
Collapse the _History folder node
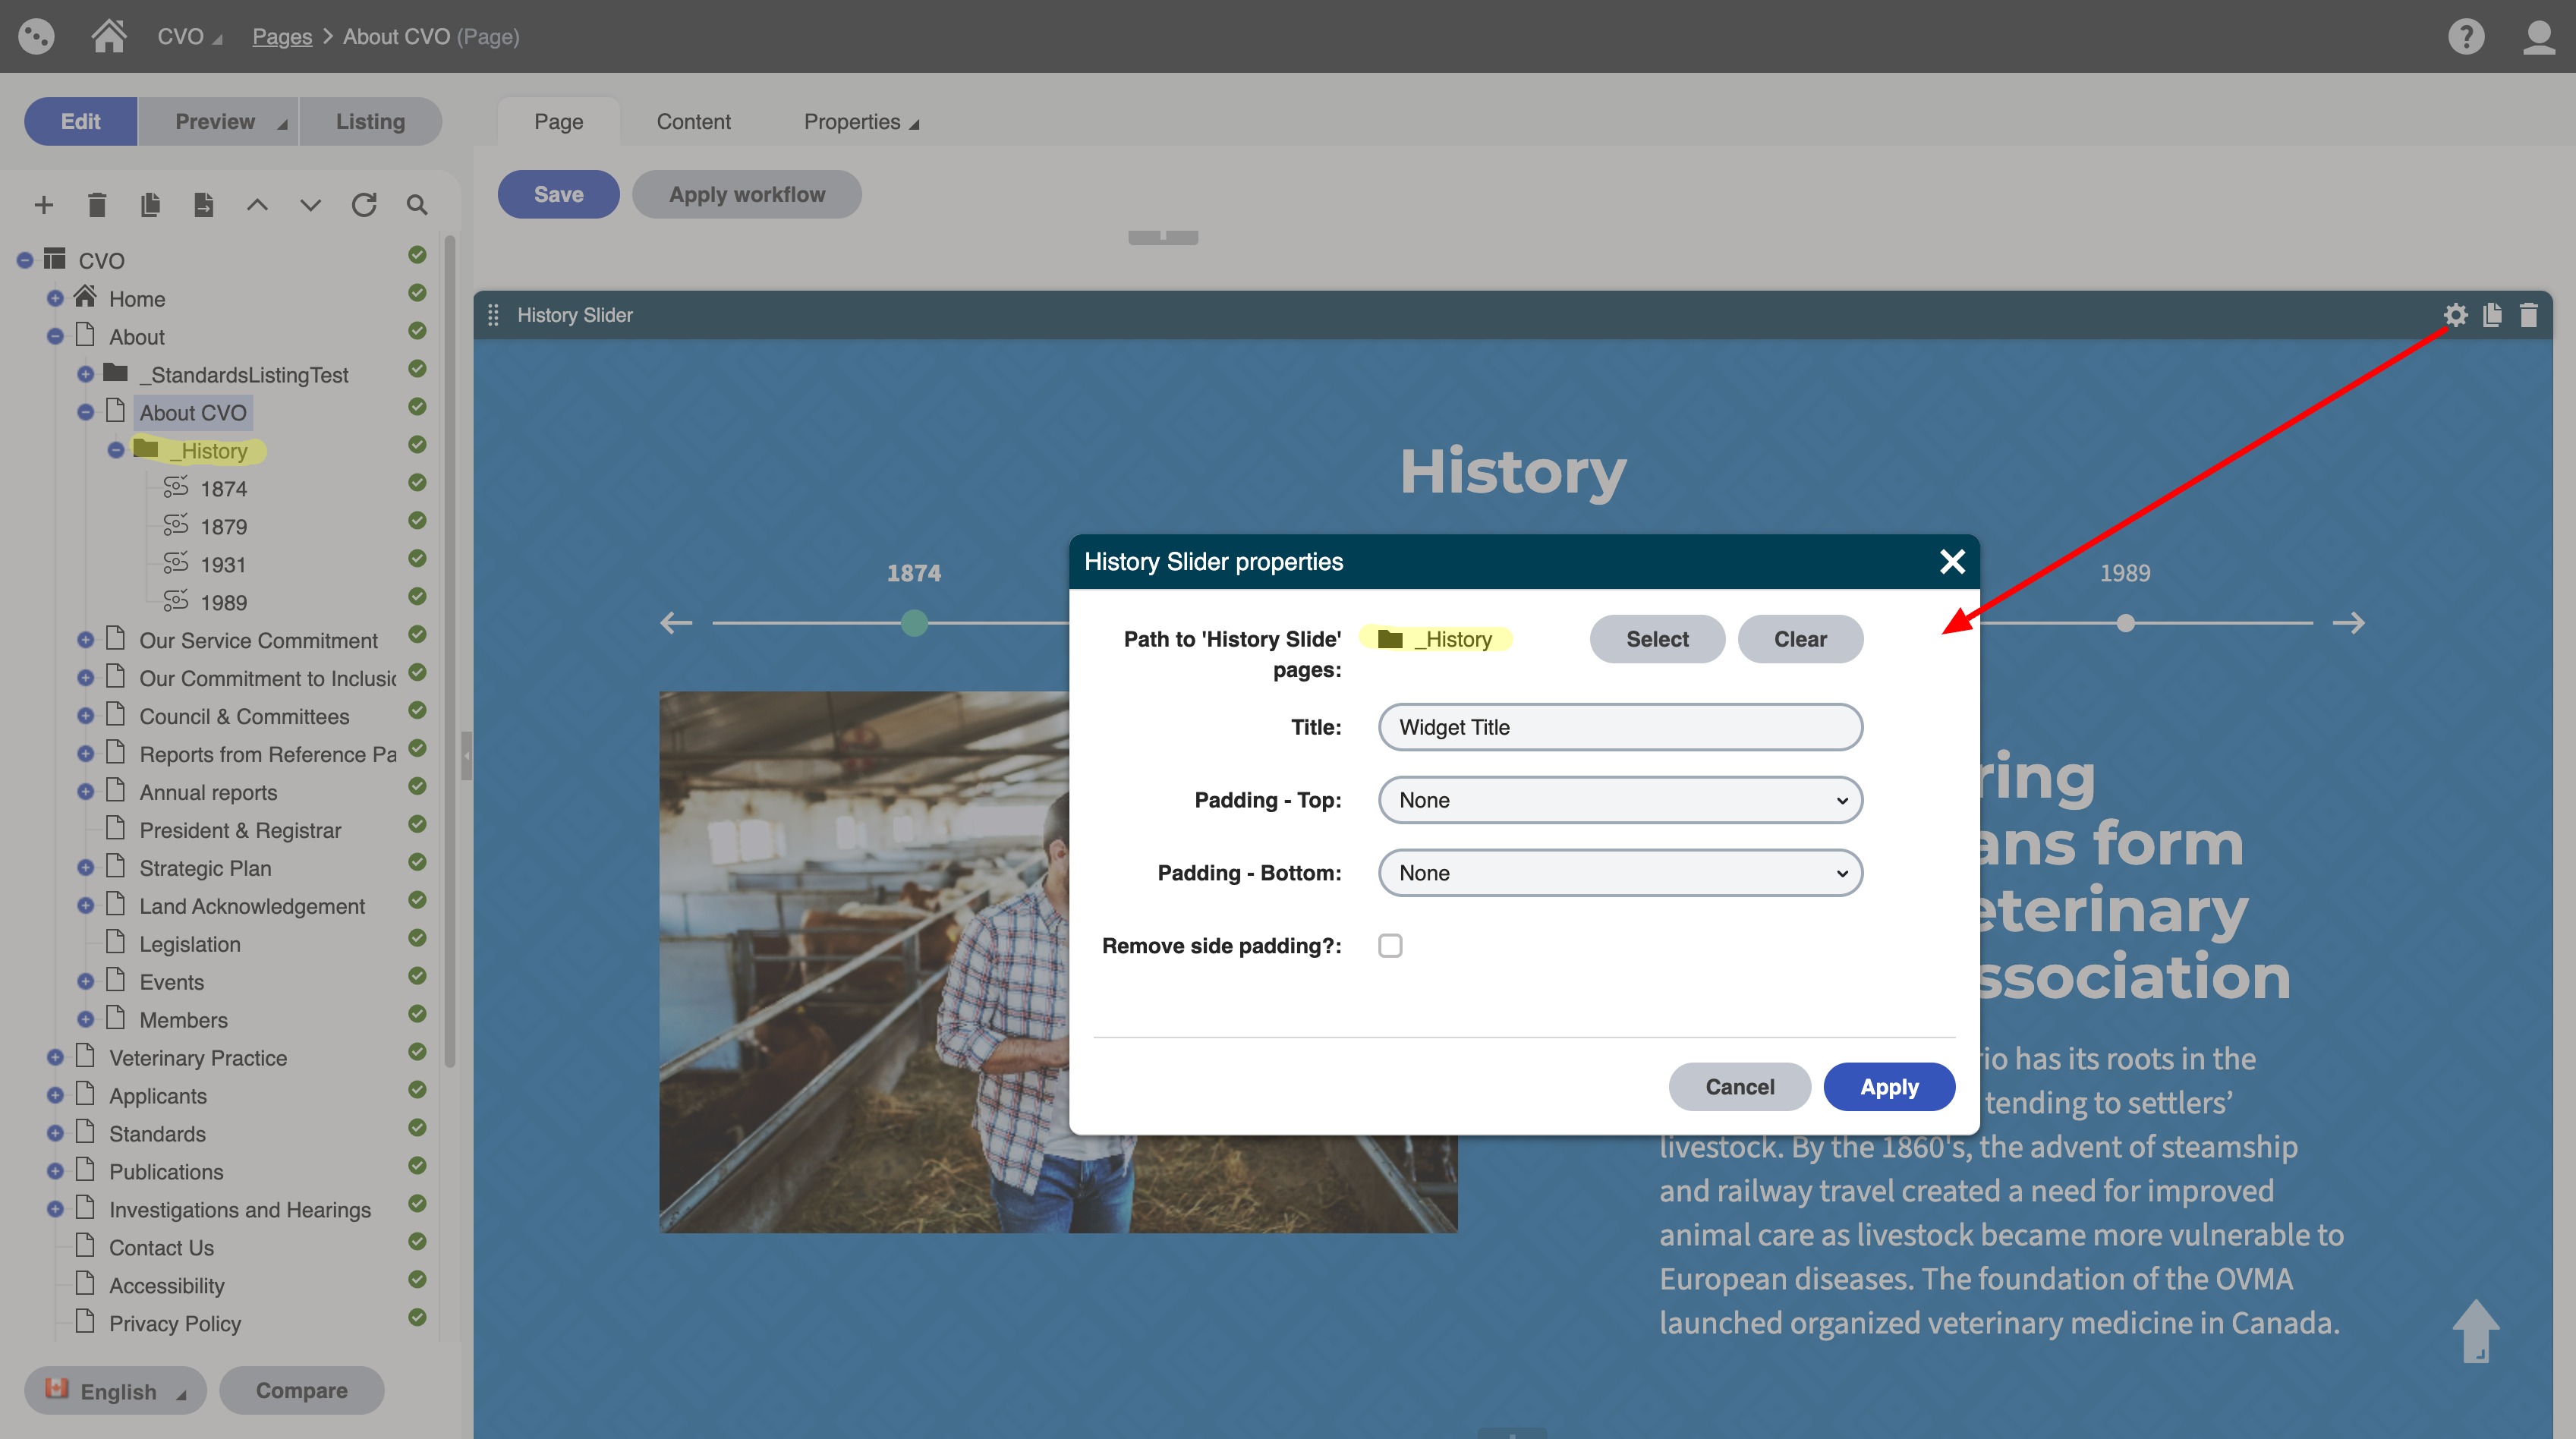(x=116, y=450)
